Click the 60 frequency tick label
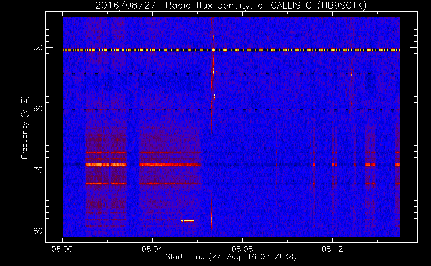 tap(38, 109)
